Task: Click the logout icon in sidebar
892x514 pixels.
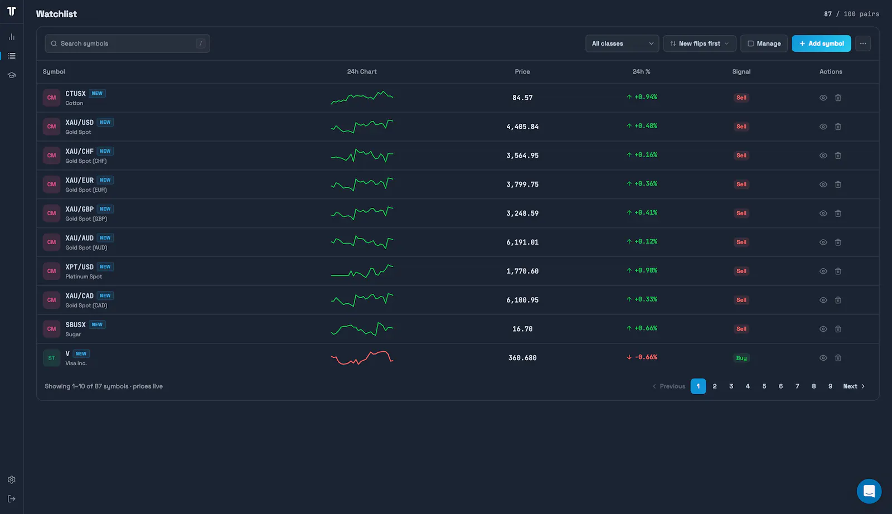Action: pos(12,499)
